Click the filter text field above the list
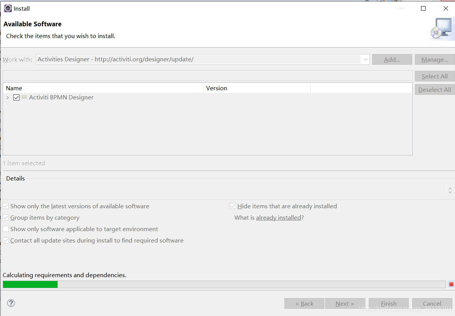Viewport: 455px width, 316px height. (208, 75)
